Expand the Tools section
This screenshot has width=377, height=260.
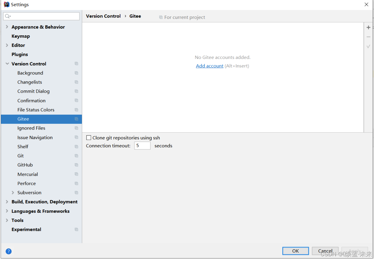click(x=7, y=220)
